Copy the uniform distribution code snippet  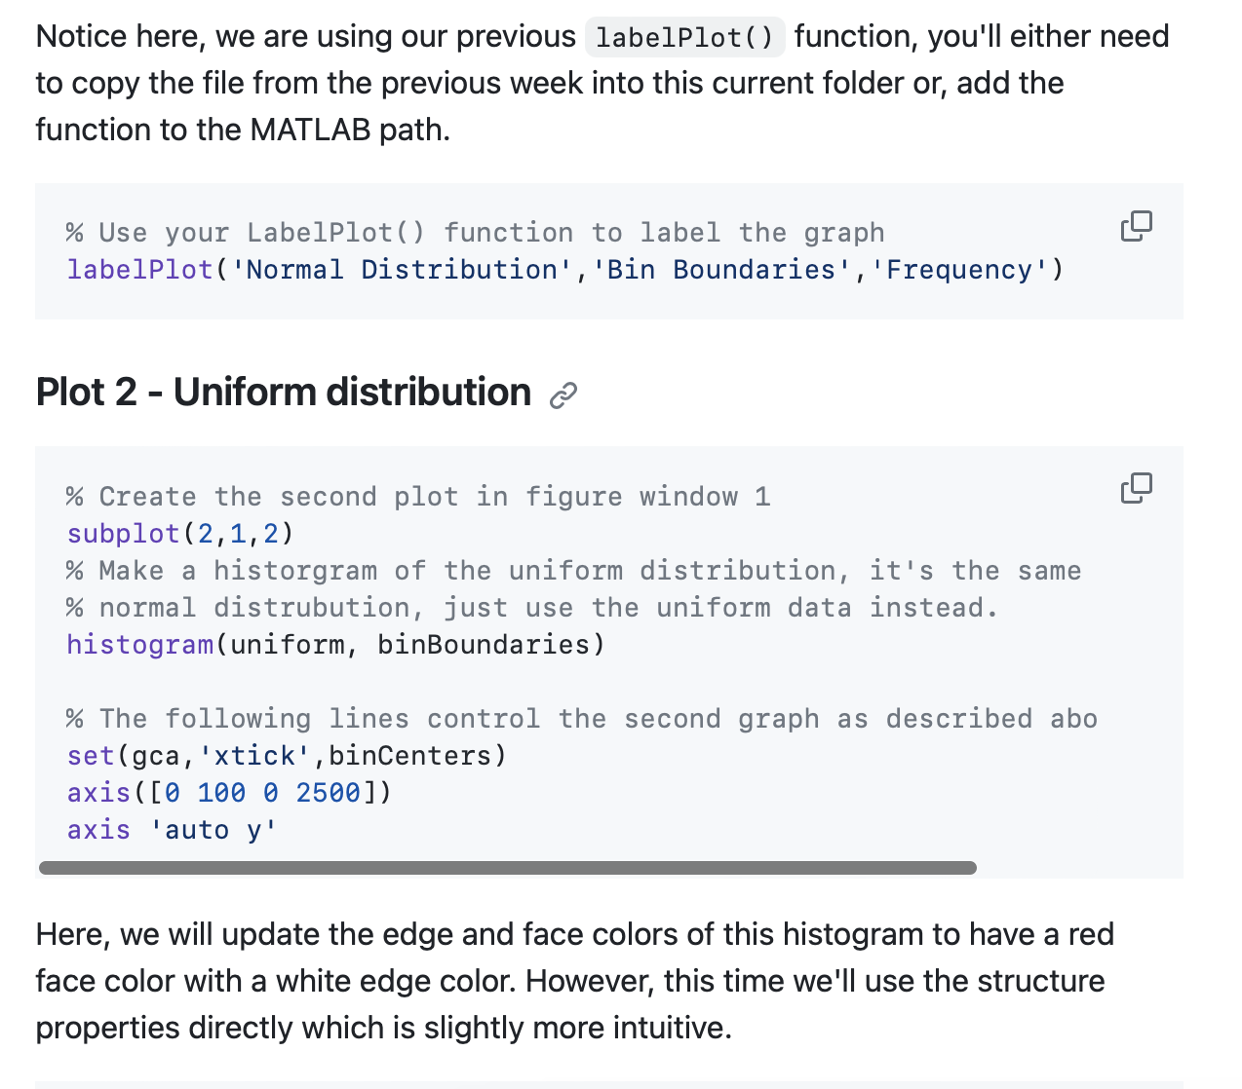(1136, 488)
